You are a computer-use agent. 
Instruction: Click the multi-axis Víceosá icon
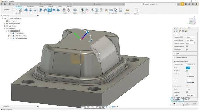[75, 10]
